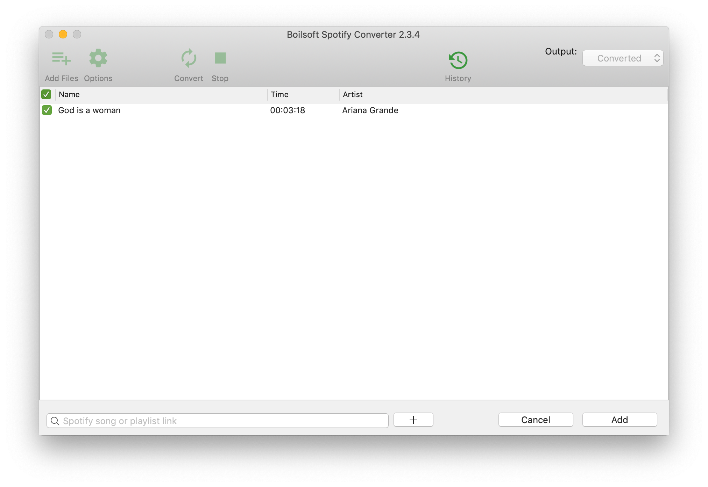The image size is (708, 487).
Task: Click the 00:03:18 duration cell
Action: (288, 110)
